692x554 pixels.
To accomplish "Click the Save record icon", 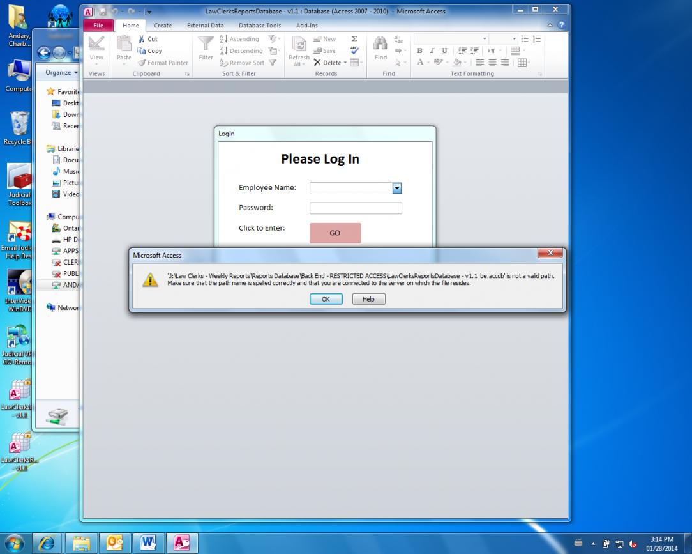I will pos(317,51).
